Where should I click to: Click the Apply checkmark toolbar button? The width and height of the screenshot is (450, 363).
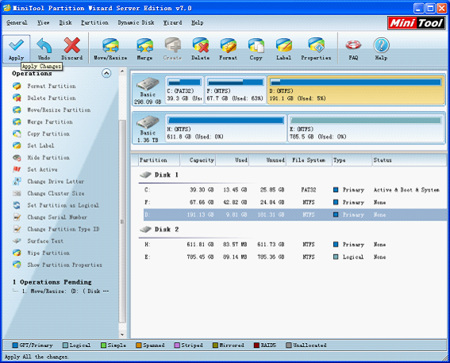click(x=16, y=48)
